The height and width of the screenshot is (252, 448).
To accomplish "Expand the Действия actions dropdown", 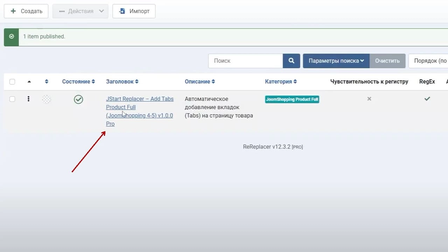I will point(80,11).
